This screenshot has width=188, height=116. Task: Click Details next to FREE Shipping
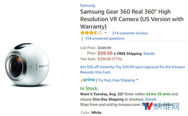149,53
